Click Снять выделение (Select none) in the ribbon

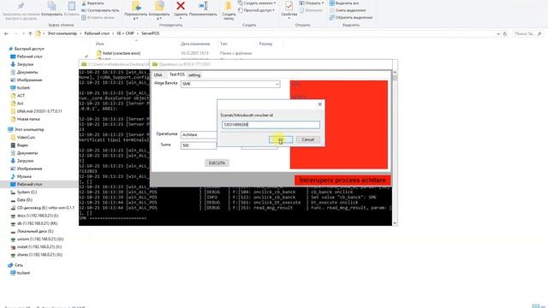[x=348, y=10]
